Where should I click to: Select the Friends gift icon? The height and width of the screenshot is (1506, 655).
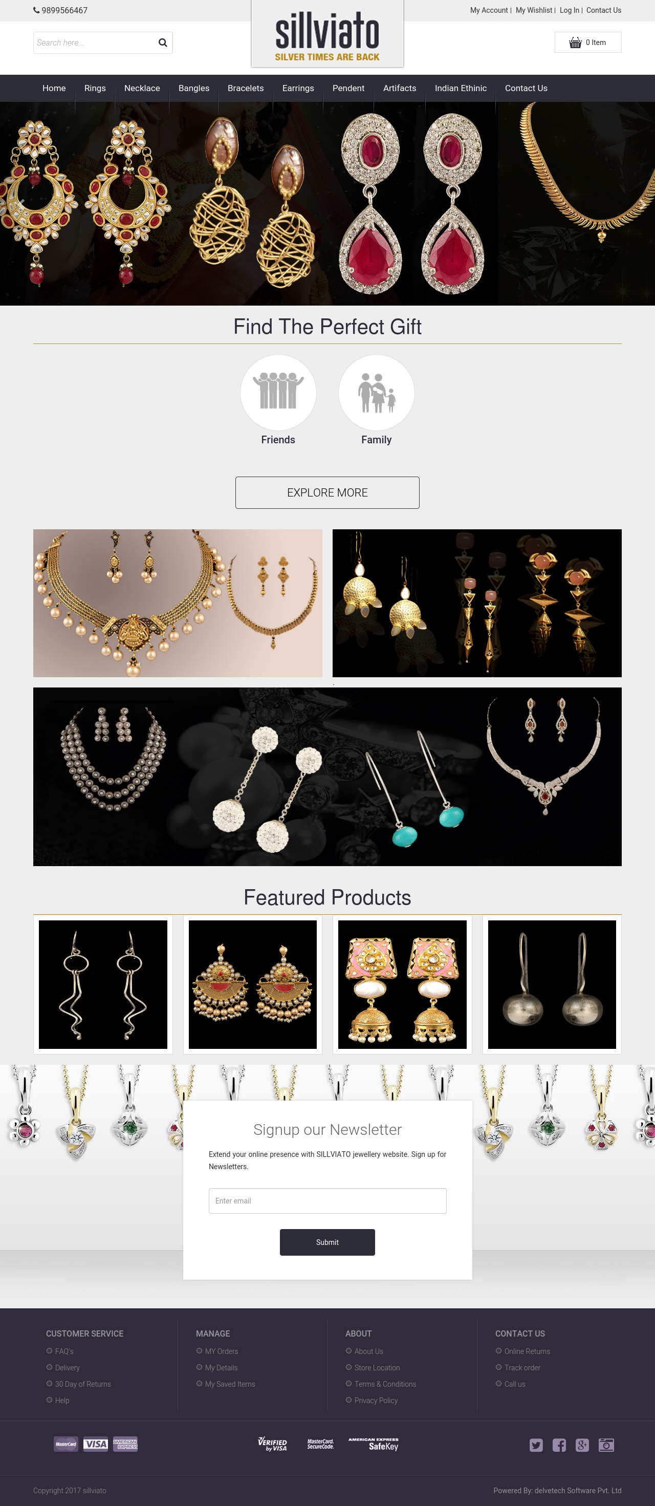[278, 392]
